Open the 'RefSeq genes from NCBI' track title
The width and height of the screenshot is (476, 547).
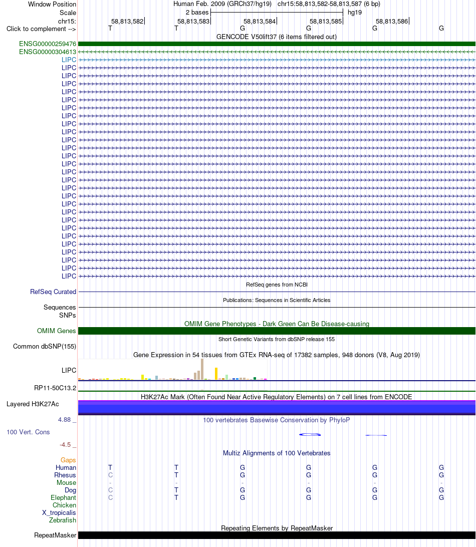(277, 285)
